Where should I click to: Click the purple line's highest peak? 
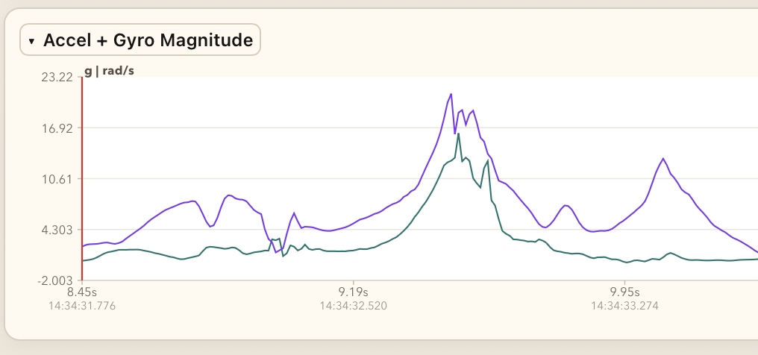[451, 94]
